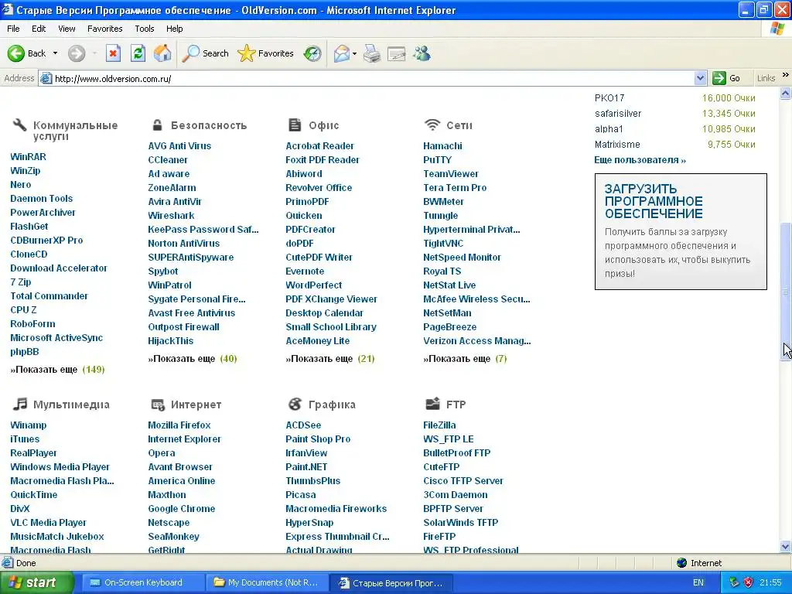
Task: Click the Windows Start button
Action: (37, 582)
